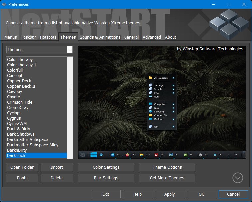Choose the Cygnus theme
Image resolution: width=252 pixels, height=202 pixels.
(x=37, y=118)
